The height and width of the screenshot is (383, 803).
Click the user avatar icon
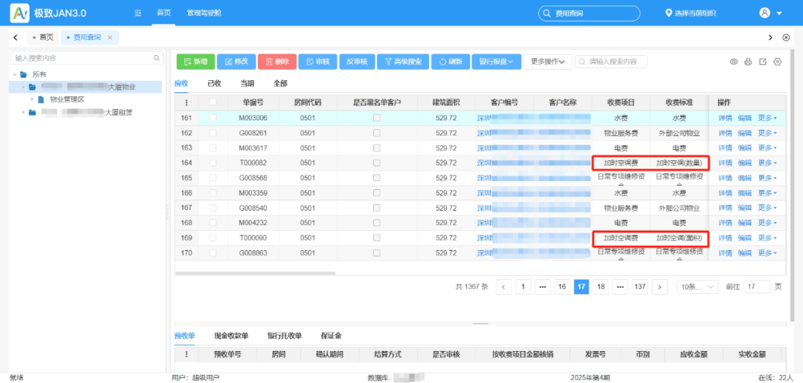coord(764,13)
